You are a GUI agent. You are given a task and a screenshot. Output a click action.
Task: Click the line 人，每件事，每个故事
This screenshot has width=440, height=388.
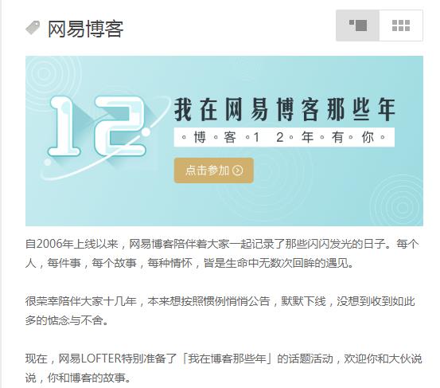189,263
